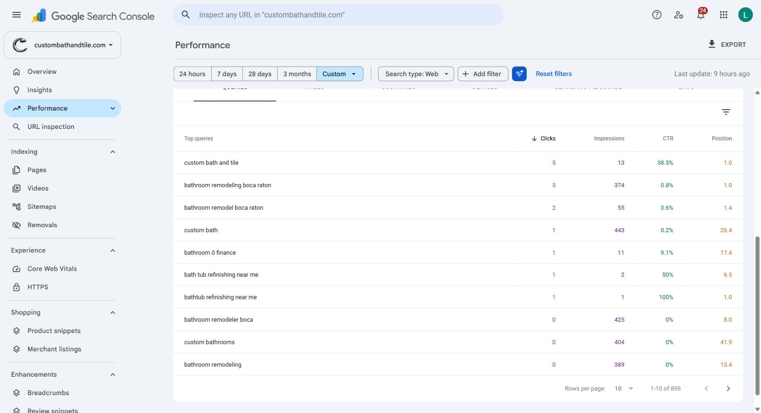761x413 pixels.
Task: Open the main hamburger menu
Action: 17,15
